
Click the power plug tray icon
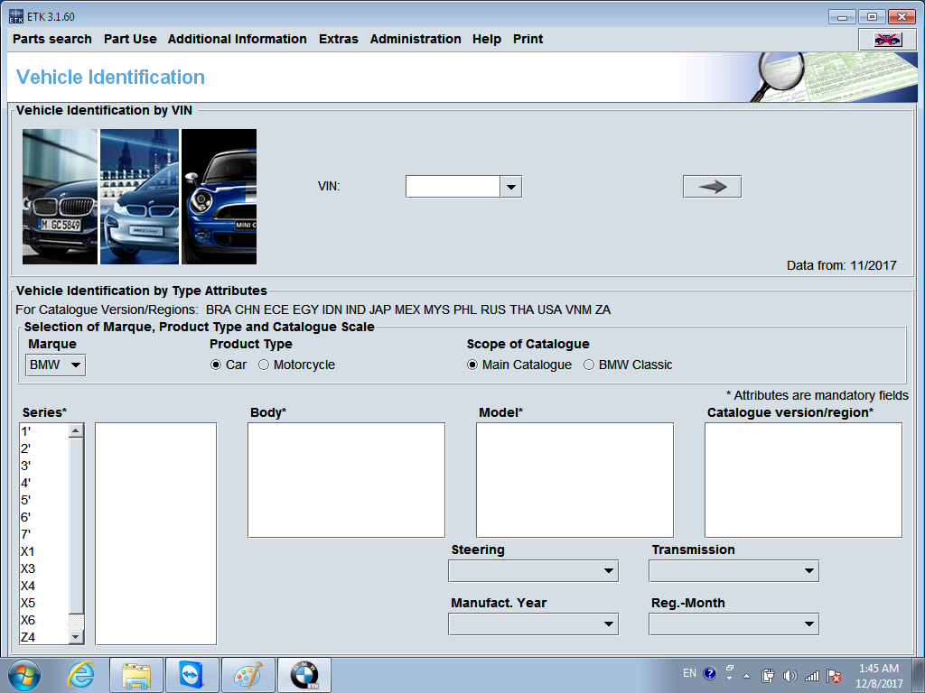pyautogui.click(x=768, y=676)
